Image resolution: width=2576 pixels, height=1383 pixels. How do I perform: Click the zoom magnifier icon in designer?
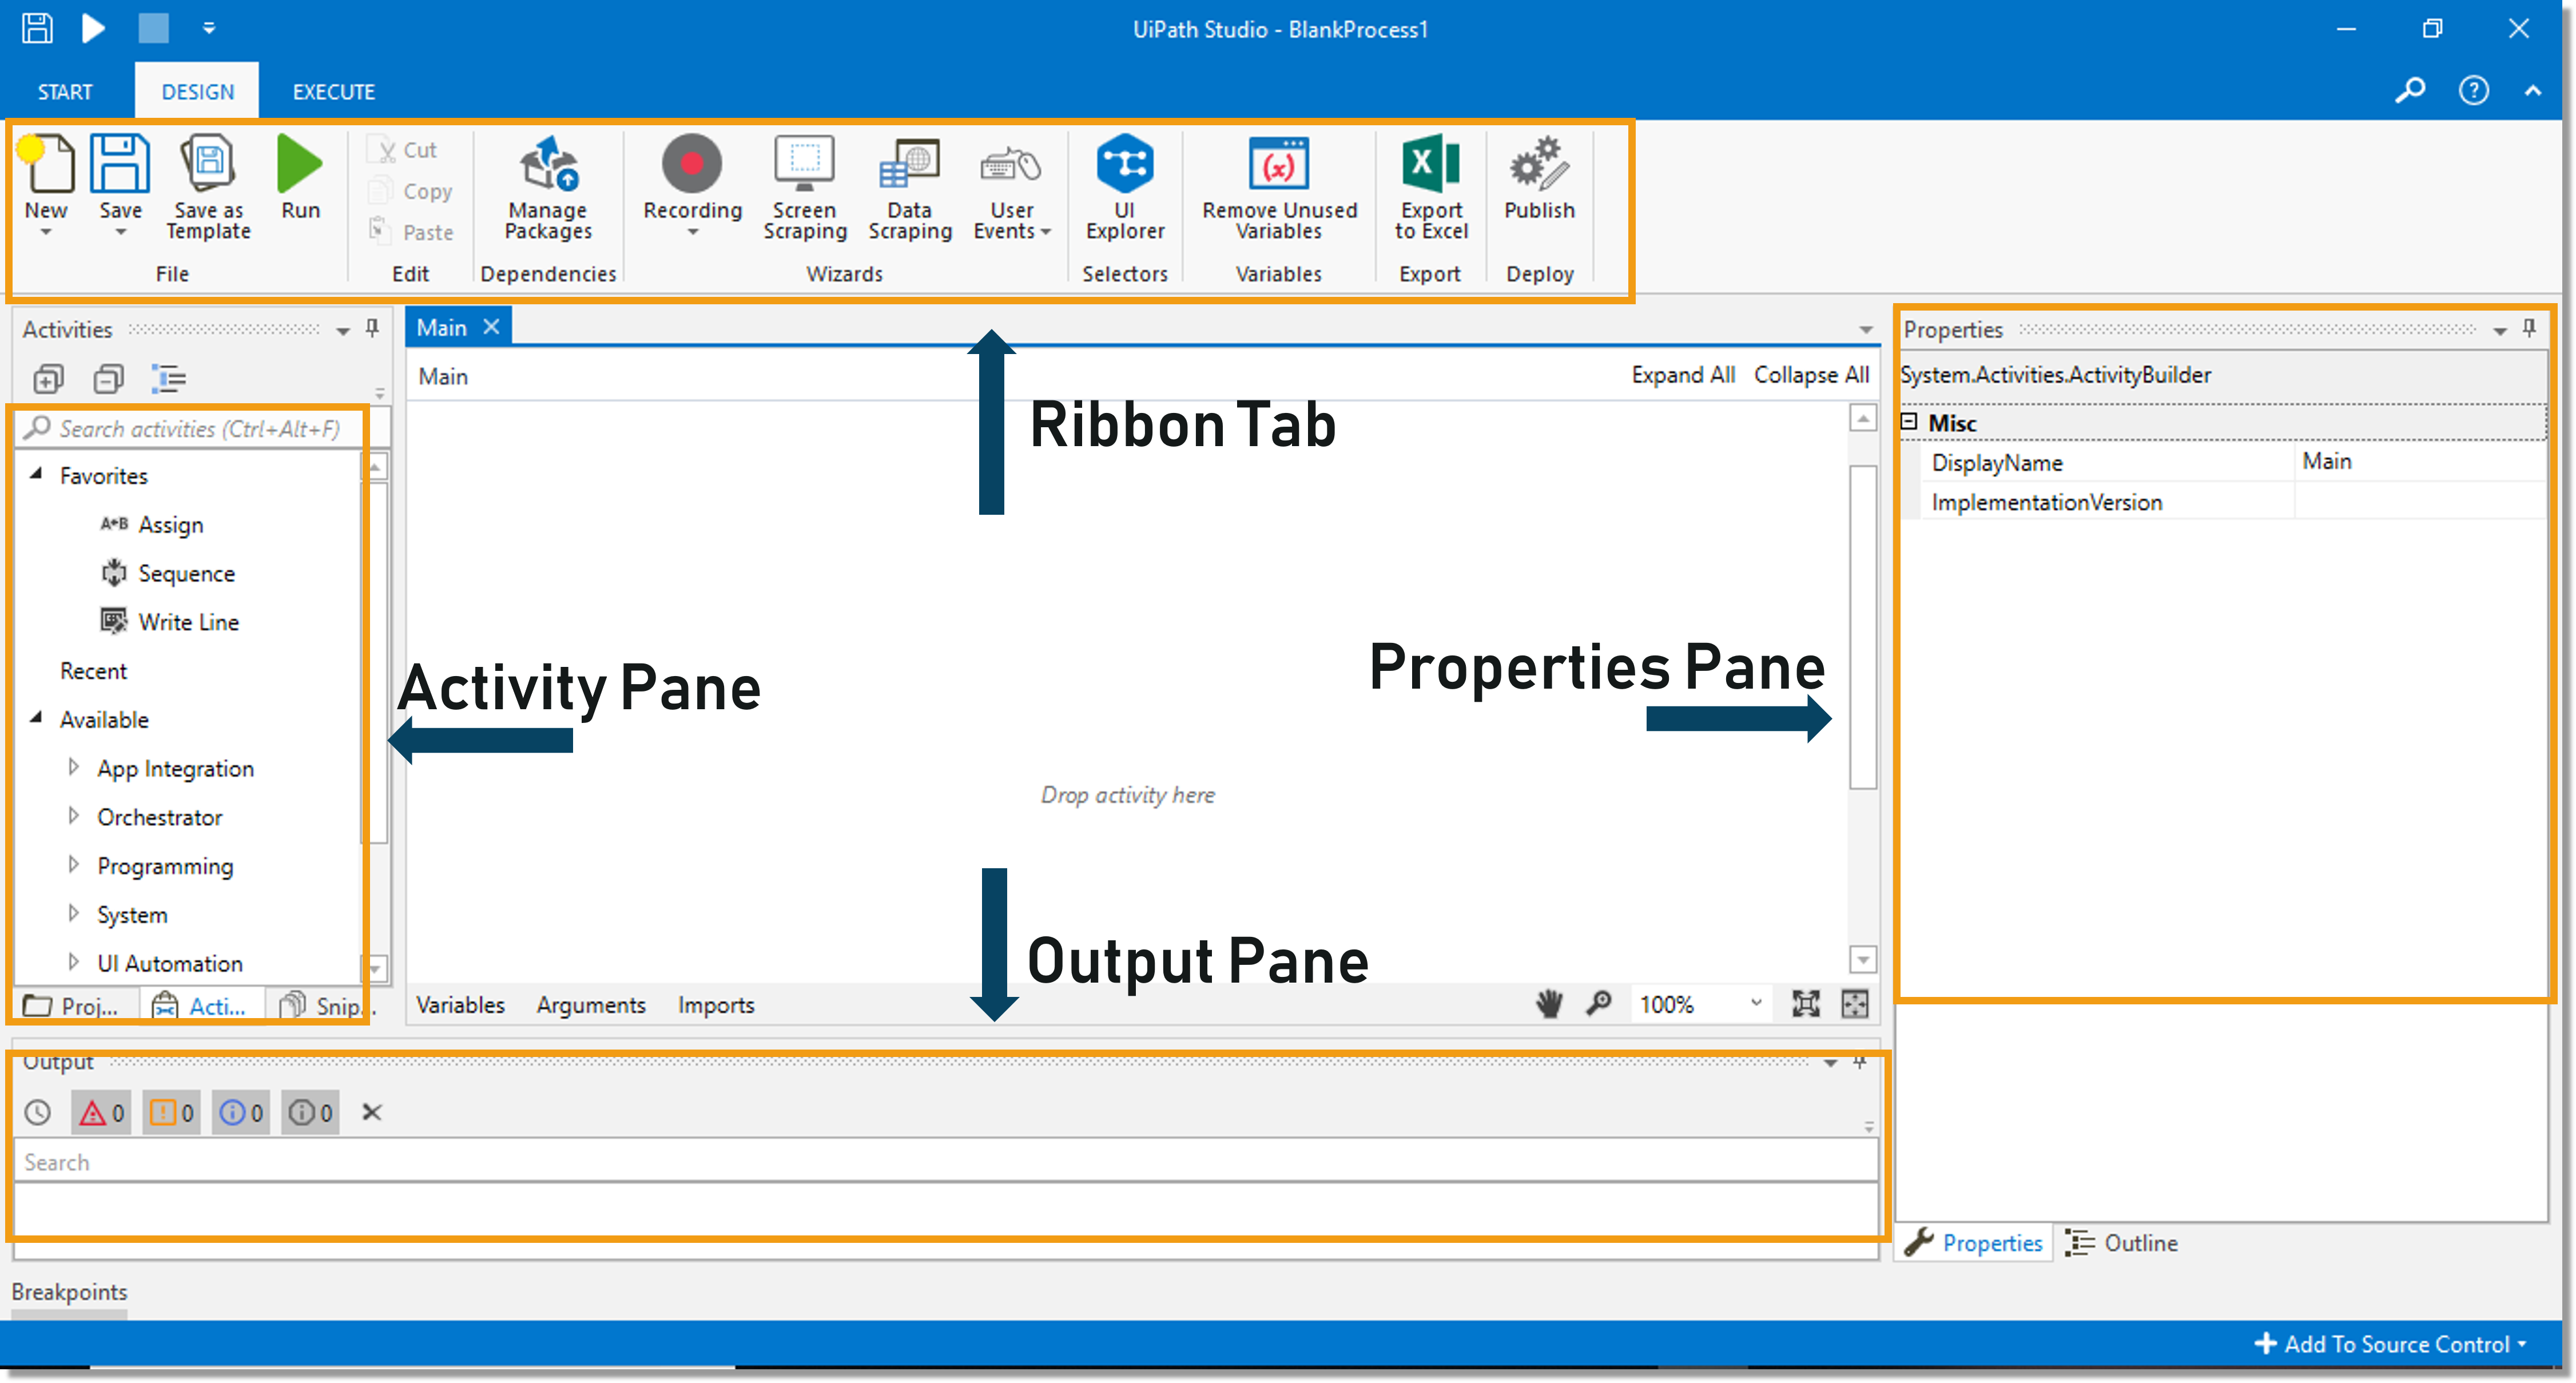[1599, 1003]
